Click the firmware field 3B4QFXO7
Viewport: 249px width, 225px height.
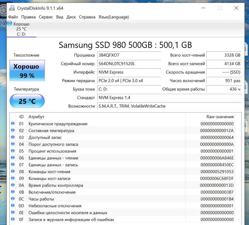[129, 55]
